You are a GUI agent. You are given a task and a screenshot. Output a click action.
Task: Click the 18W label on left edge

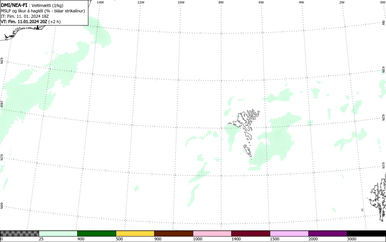[x=2, y=104]
